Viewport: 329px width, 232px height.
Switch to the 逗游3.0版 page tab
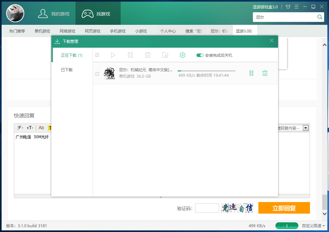click(245, 31)
